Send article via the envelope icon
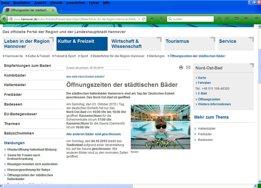Screen dimensions: 261x188 click(188, 67)
